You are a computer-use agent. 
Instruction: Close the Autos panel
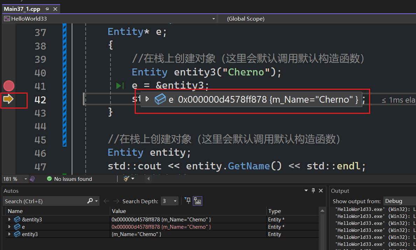[x=321, y=191]
